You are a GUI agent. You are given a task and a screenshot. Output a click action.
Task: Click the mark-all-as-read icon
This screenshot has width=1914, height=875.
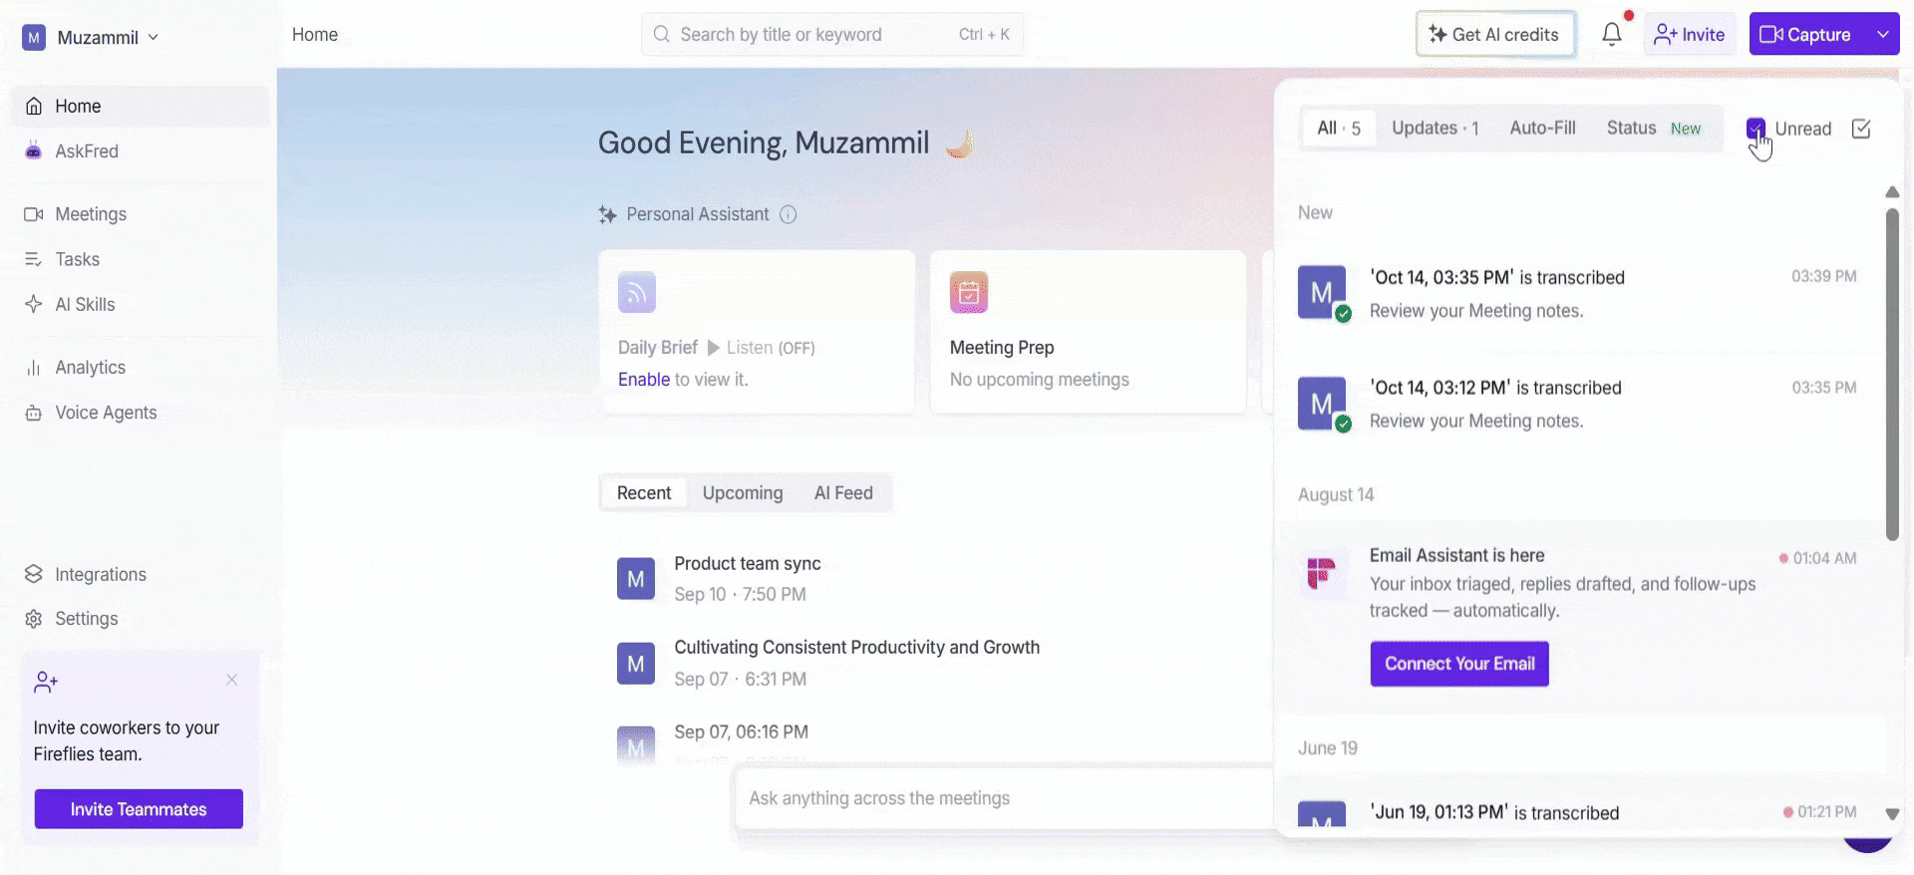(x=1861, y=129)
